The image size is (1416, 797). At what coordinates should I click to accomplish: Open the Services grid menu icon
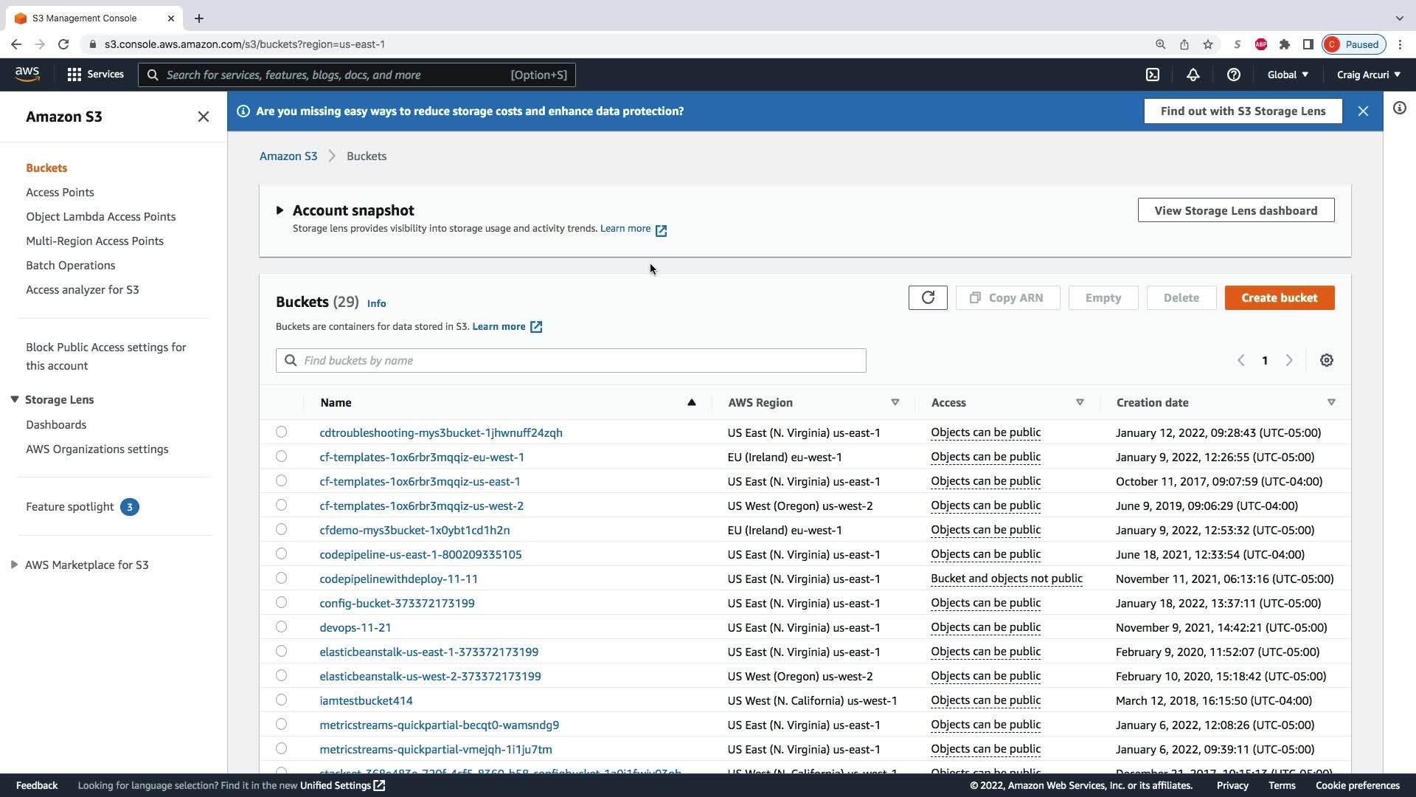74,75
